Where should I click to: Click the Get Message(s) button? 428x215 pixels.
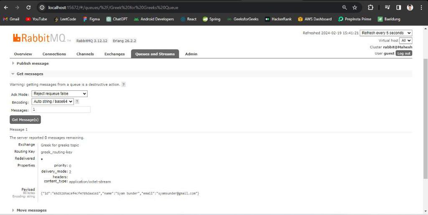25,120
